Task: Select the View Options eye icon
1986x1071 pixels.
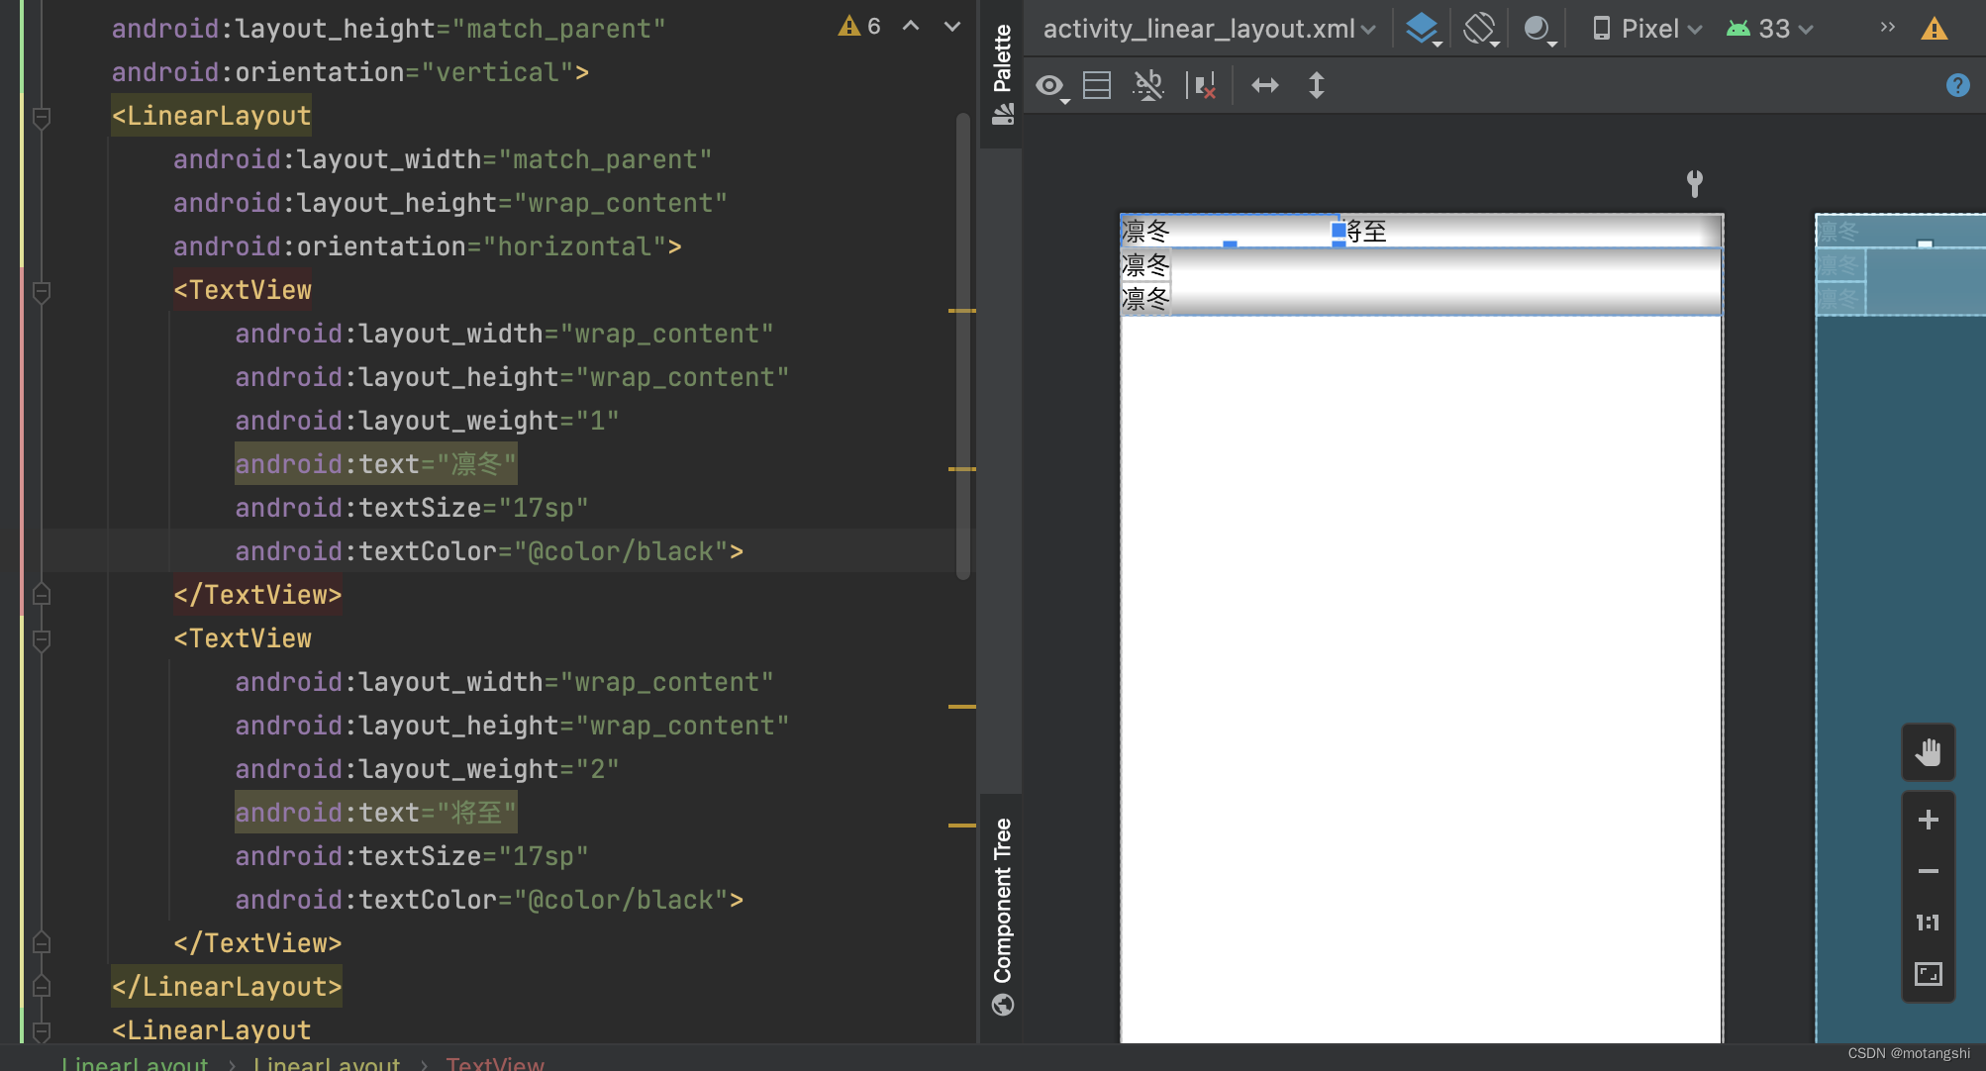Action: point(1047,85)
